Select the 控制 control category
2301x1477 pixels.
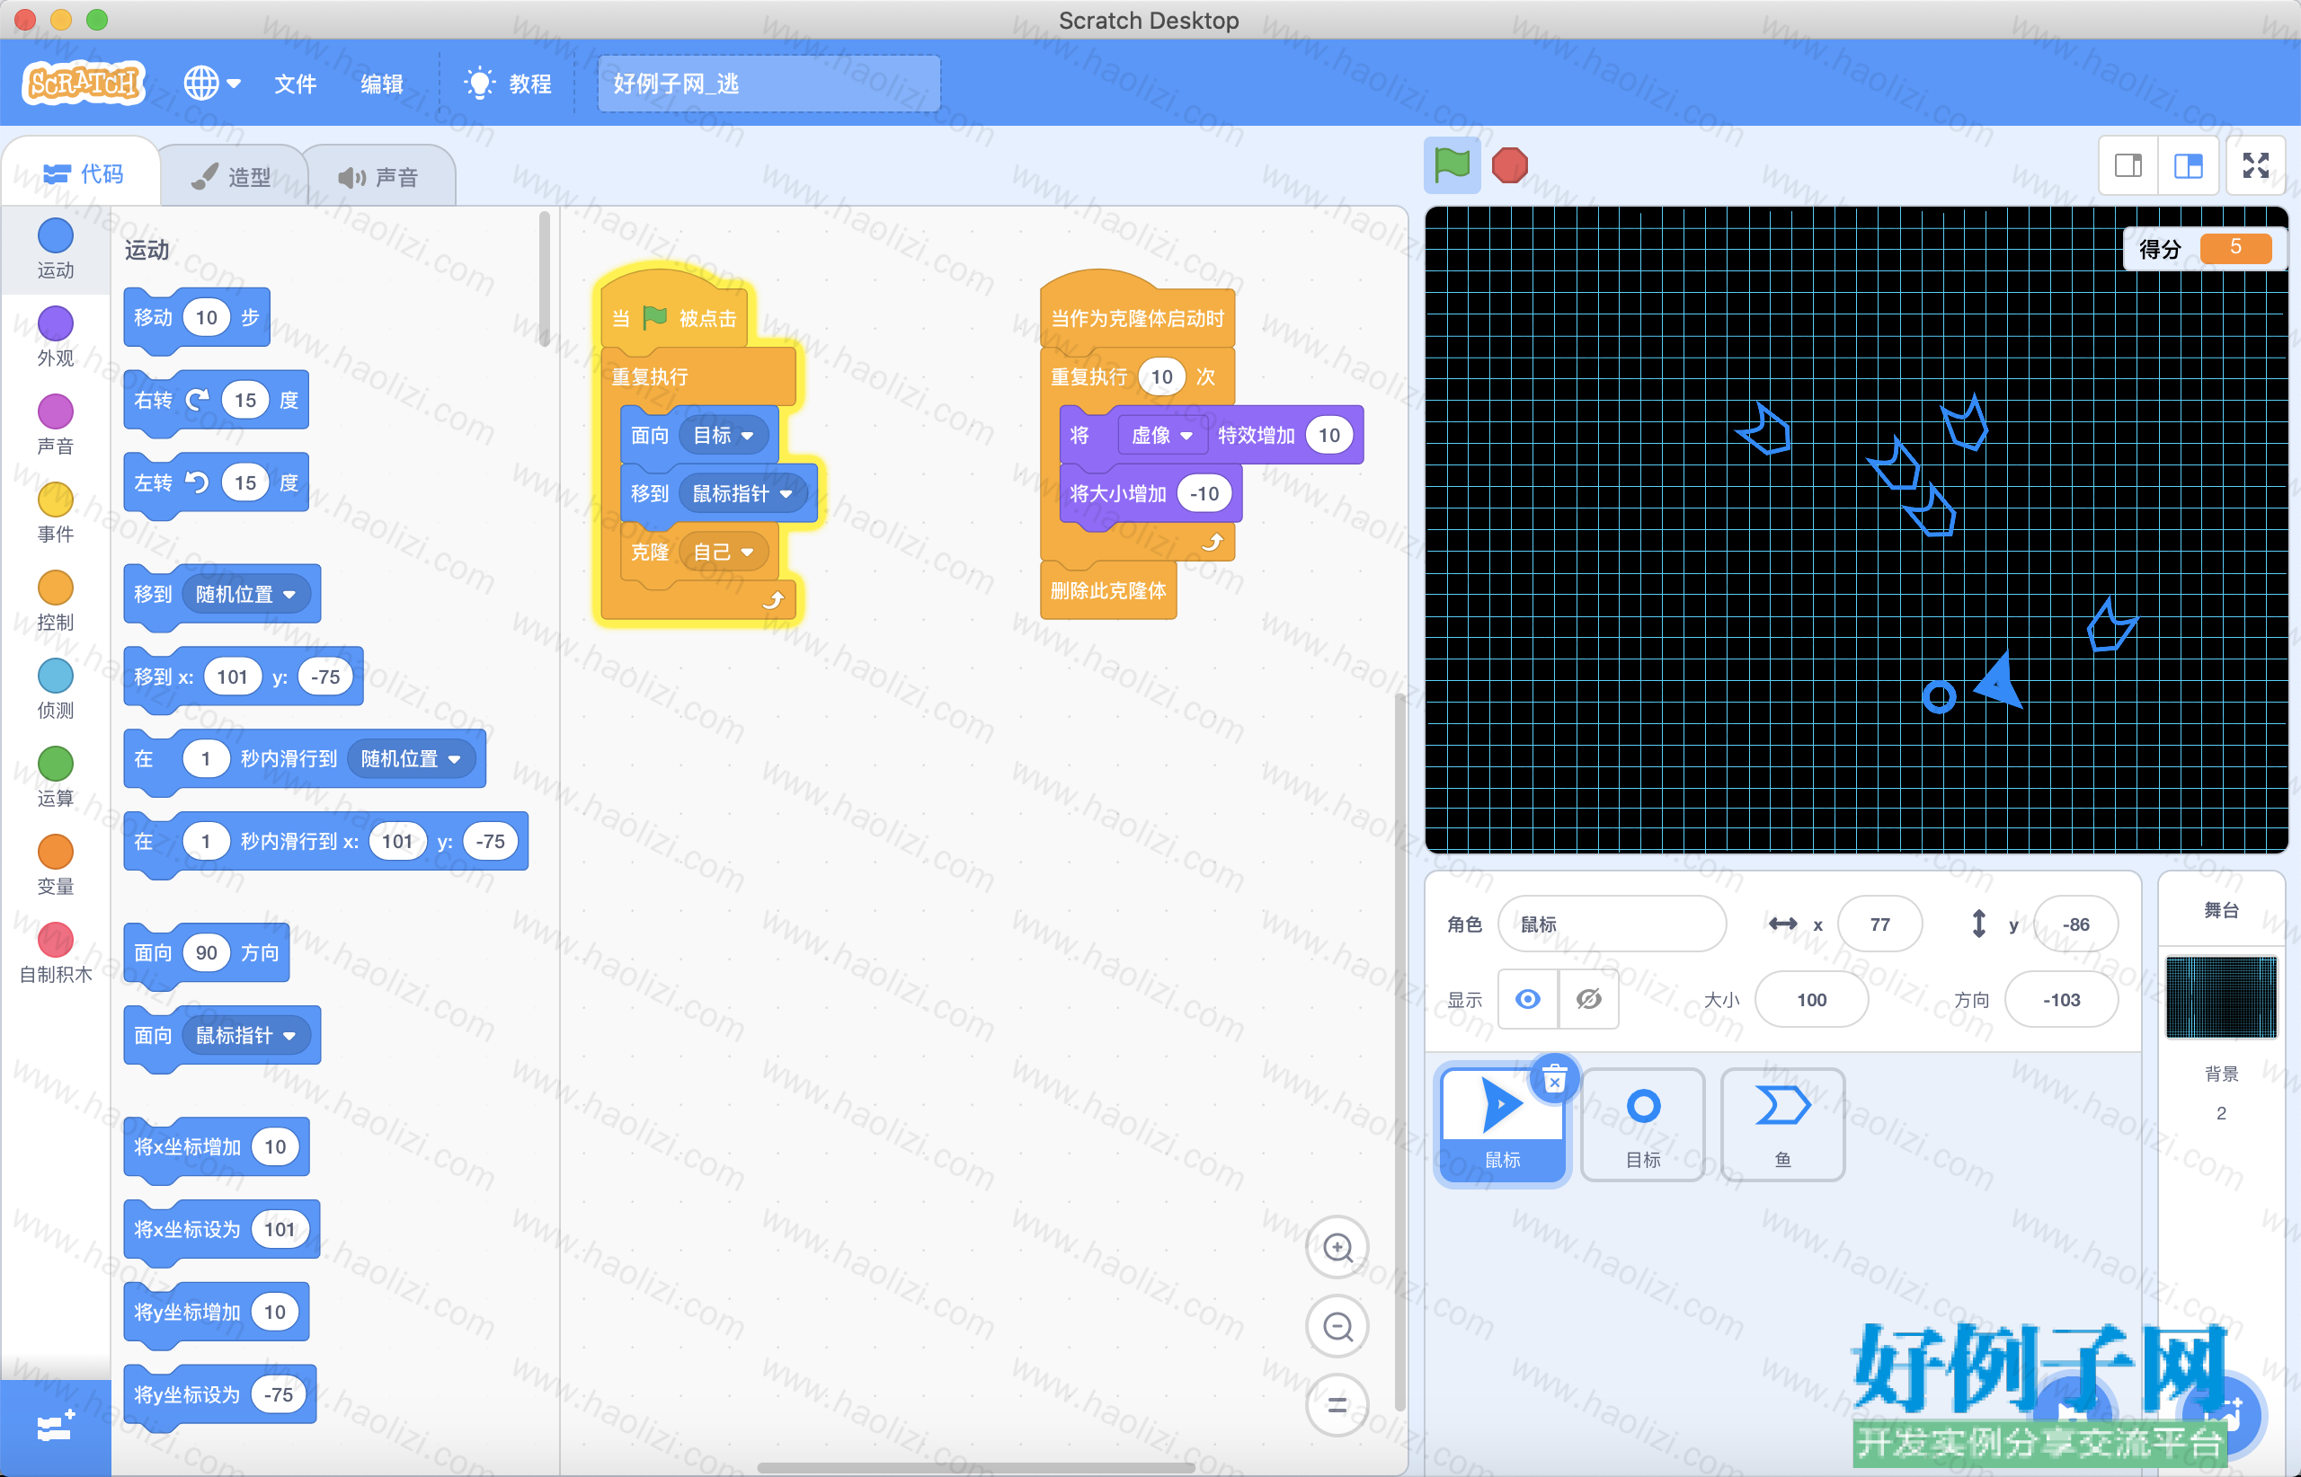pos(56,601)
